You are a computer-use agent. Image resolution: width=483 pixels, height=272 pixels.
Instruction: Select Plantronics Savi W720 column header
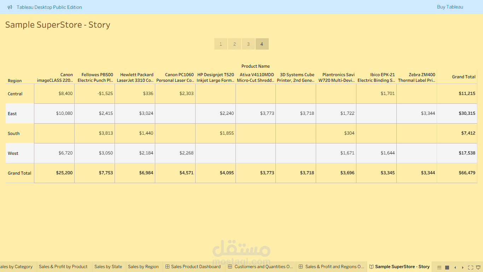(x=337, y=78)
